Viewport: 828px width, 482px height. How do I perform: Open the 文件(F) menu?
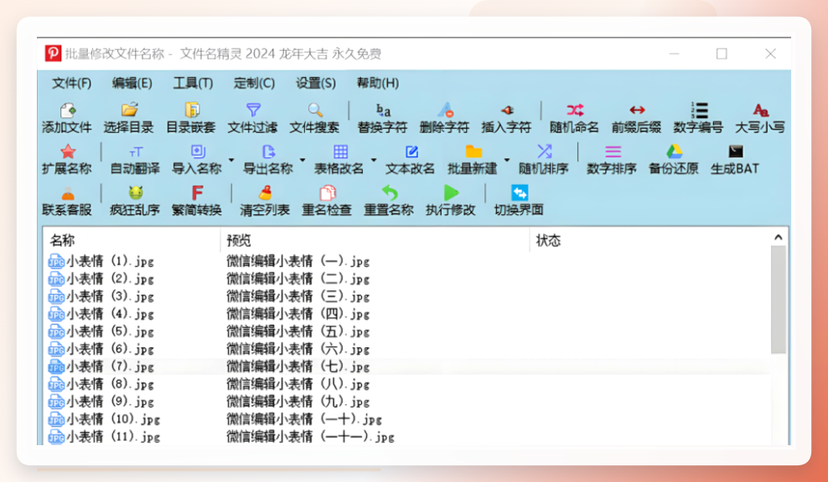point(72,84)
